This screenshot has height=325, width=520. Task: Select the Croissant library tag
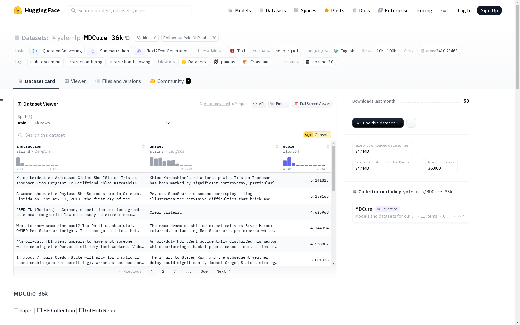click(x=256, y=62)
